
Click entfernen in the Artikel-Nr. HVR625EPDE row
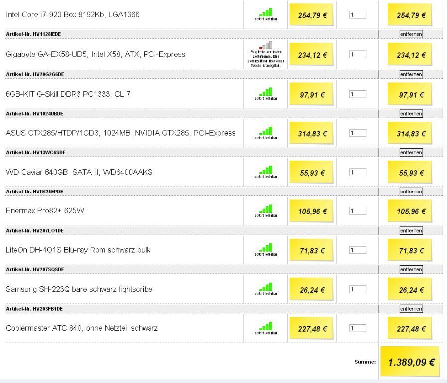click(x=411, y=191)
